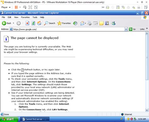This screenshot has height=122, width=149.
Task: Click the bold 'LAN Settings' text
Action: tap(60, 109)
